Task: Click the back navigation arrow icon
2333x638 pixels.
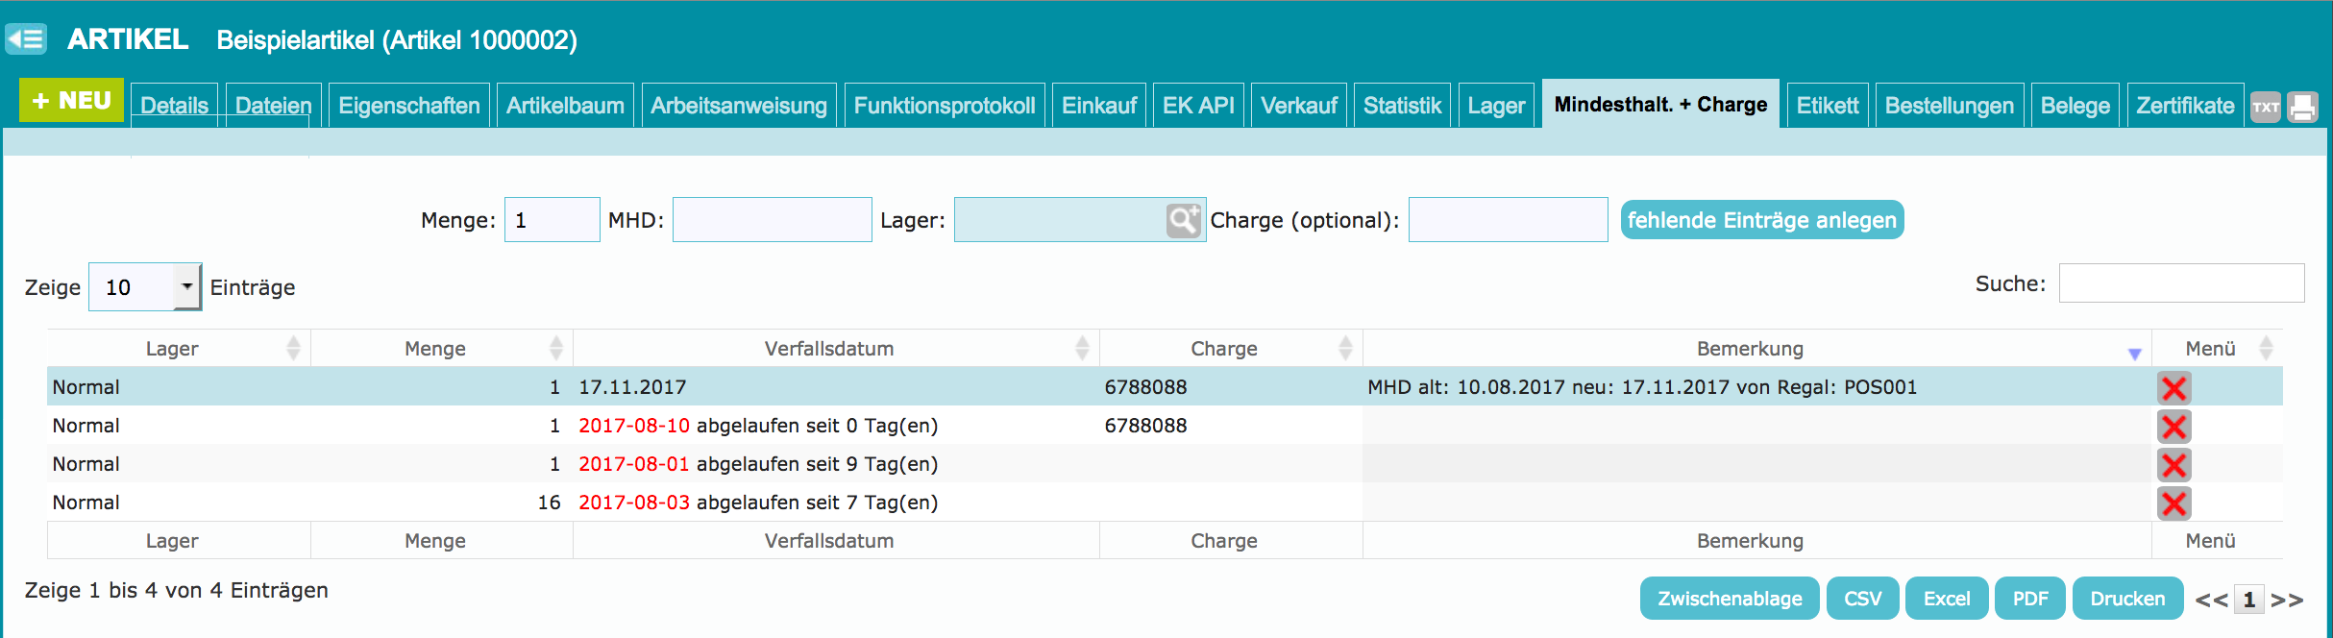Action: (x=26, y=39)
